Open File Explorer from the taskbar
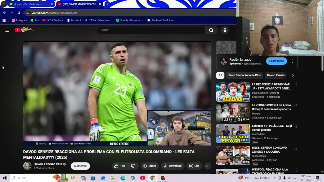Image resolution: width=324 pixels, height=182 pixels. [113, 178]
